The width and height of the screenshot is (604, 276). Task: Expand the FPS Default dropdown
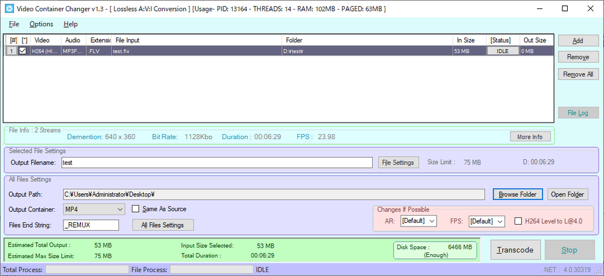coord(486,221)
